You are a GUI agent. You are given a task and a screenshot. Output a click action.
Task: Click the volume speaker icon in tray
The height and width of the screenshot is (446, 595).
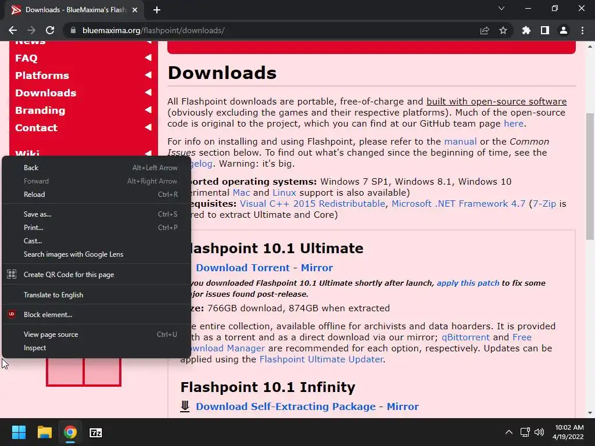click(x=539, y=432)
